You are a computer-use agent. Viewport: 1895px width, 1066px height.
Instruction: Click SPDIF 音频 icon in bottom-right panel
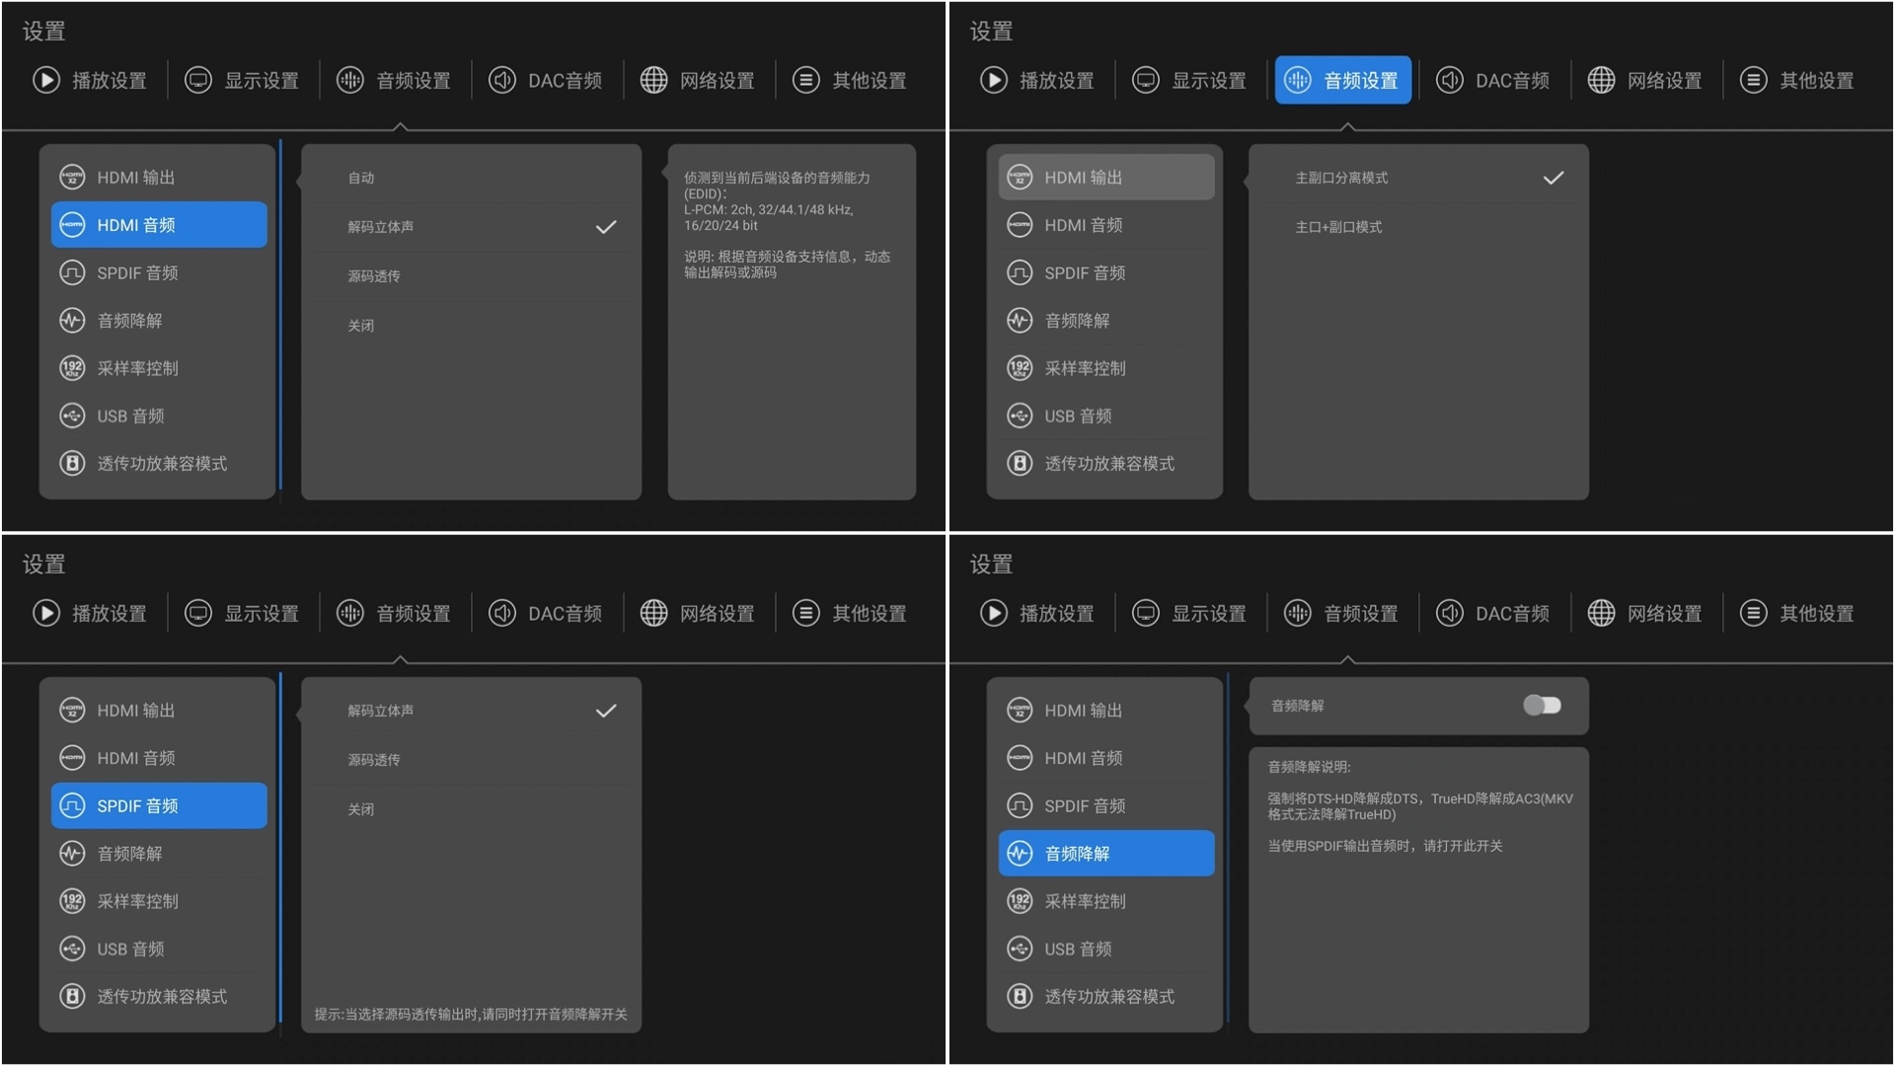click(1020, 805)
